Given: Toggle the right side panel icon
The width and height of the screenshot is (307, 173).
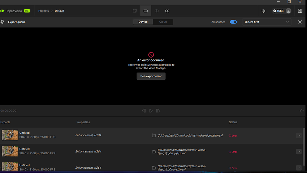Looking at the screenshot, I should [x=300, y=11].
